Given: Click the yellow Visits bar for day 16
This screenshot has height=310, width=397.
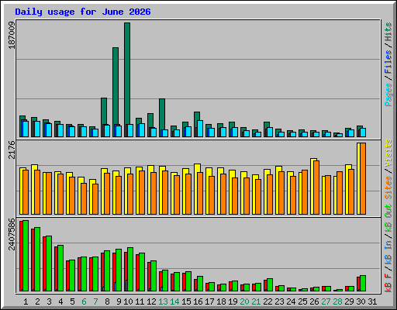Looking at the screenshot, I should (195, 189).
